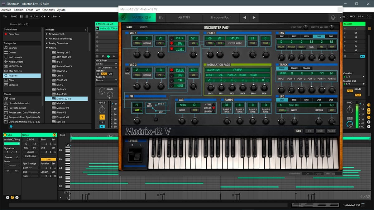
Task: Click the mod wheel levers on the synth
Action: [136, 155]
